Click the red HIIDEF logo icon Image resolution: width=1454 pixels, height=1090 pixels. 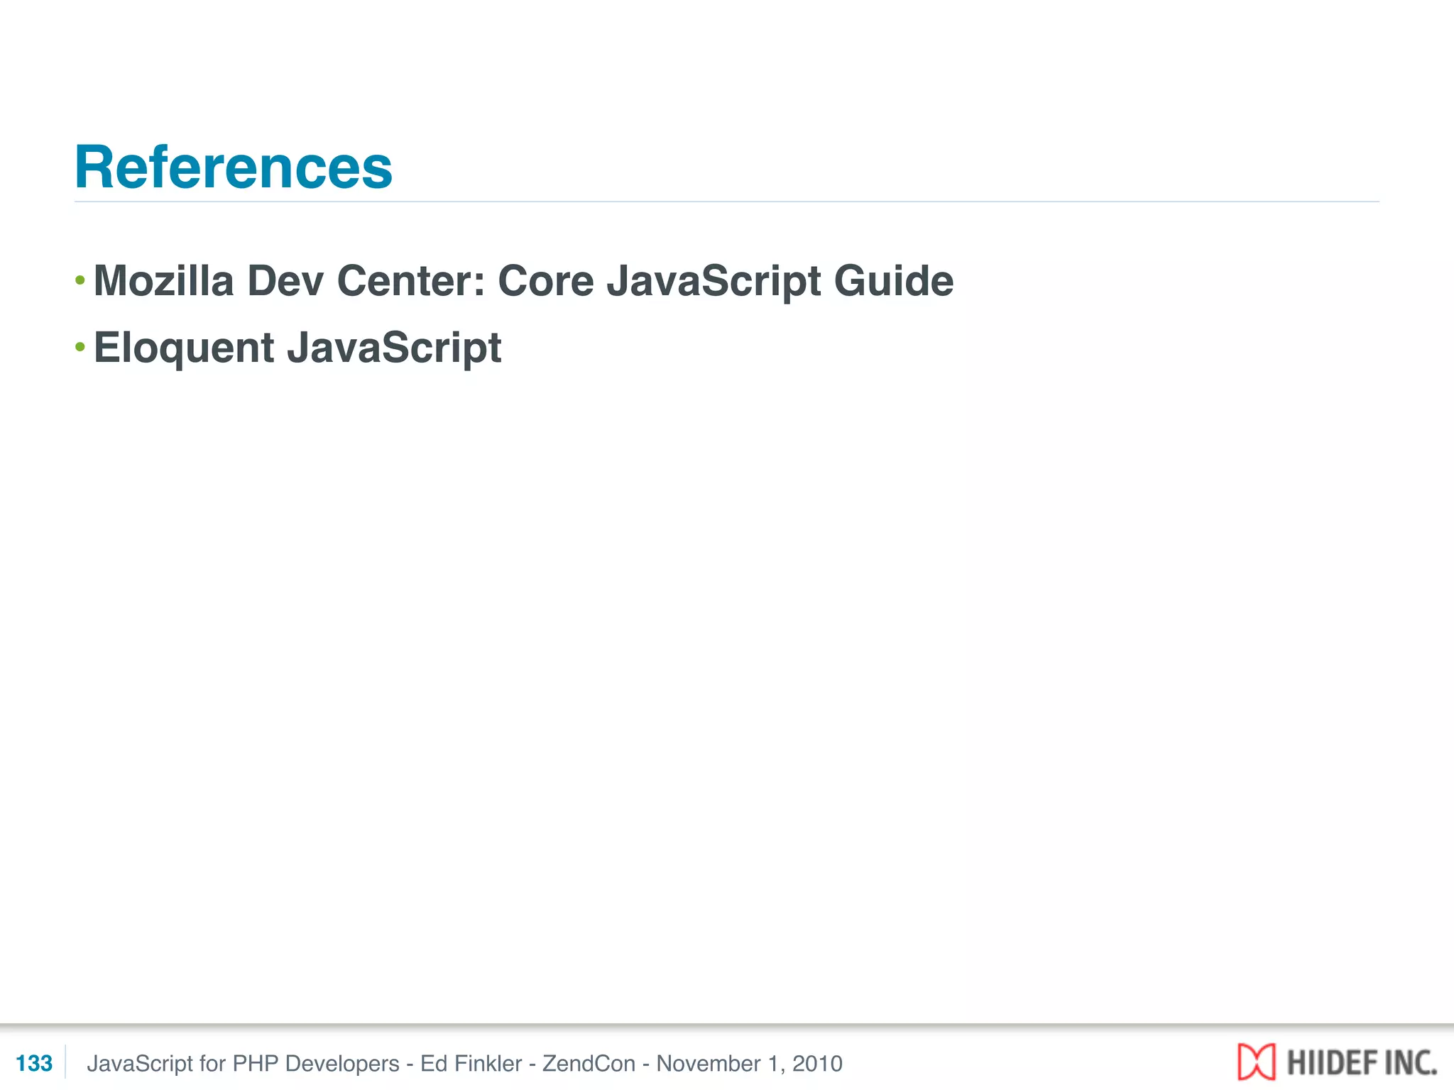click(x=1256, y=1062)
